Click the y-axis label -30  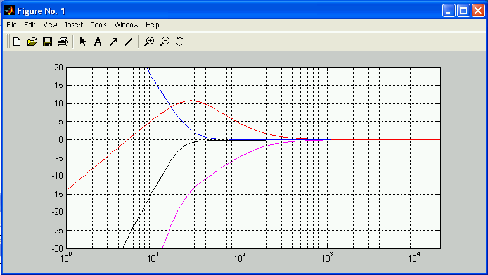click(x=57, y=248)
